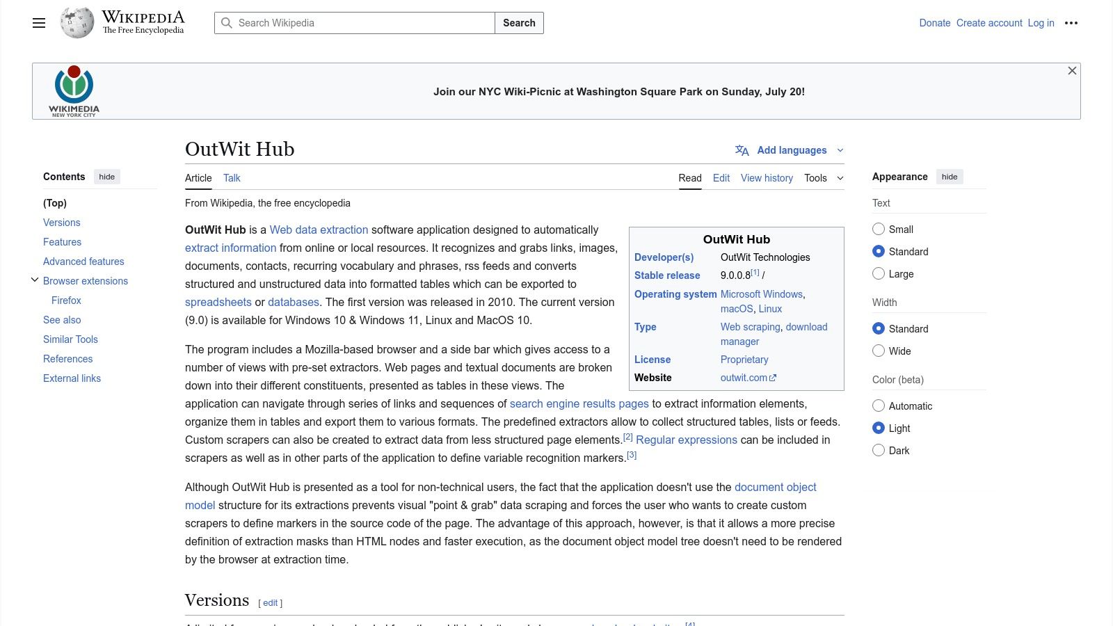Select Standard text size
This screenshot has width=1113, height=626.
click(879, 251)
